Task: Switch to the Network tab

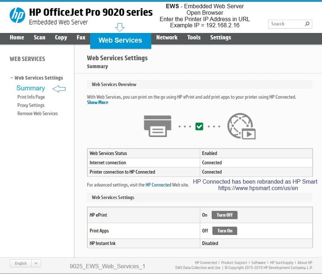Action: (x=167, y=37)
